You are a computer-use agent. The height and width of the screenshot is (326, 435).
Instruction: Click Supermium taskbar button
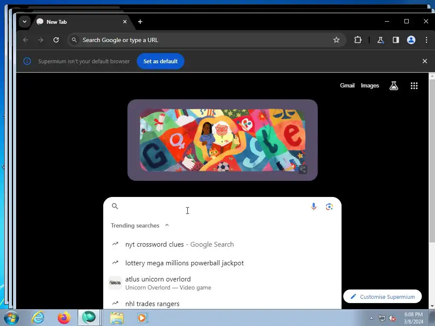(x=89, y=318)
